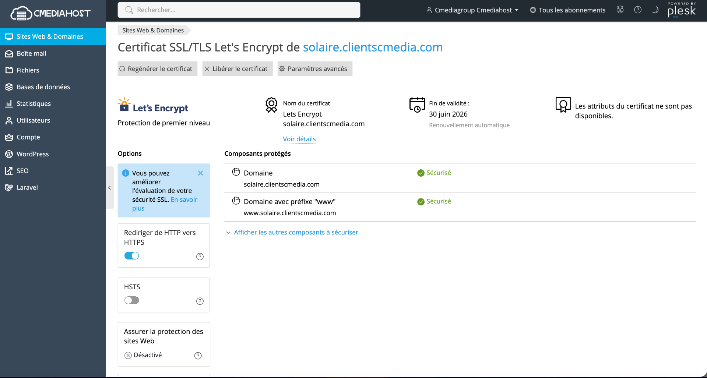The width and height of the screenshot is (707, 378).
Task: Open solaire.clientscmedia.com title link
Action: [373, 47]
